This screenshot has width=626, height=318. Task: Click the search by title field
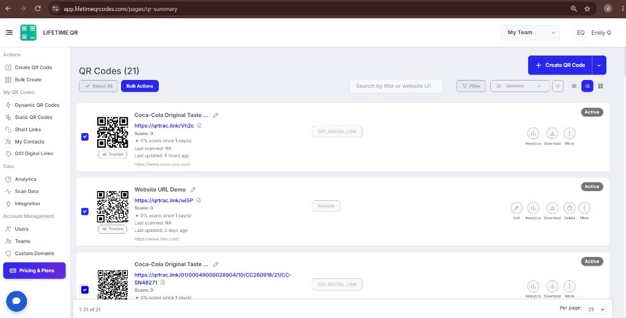tap(396, 86)
